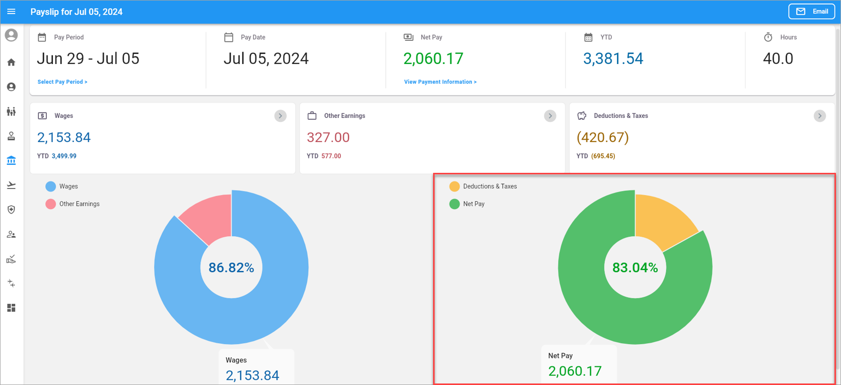Click the 83.04% center label

(x=635, y=268)
